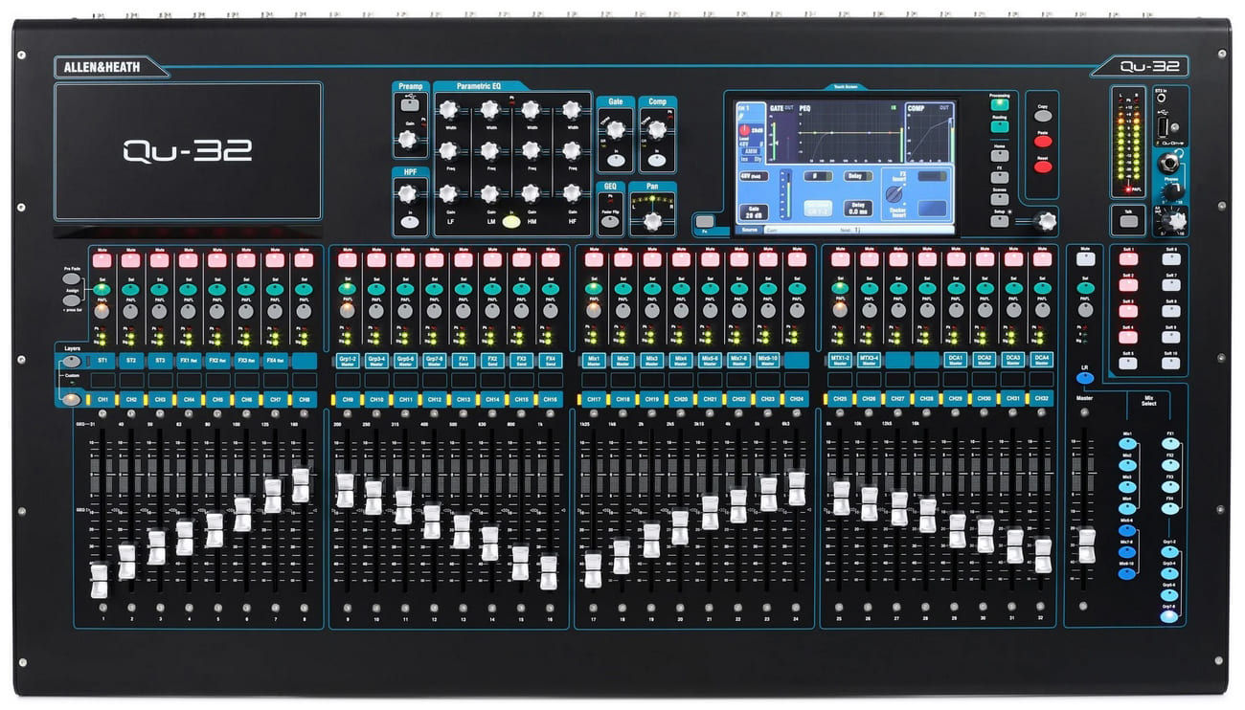1245x710 pixels.
Task: Activate the Talk key
Action: click(x=1128, y=221)
